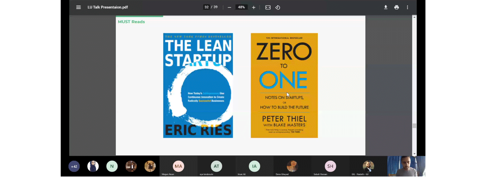Click the fit to page icon
485x177 pixels.
(268, 7)
